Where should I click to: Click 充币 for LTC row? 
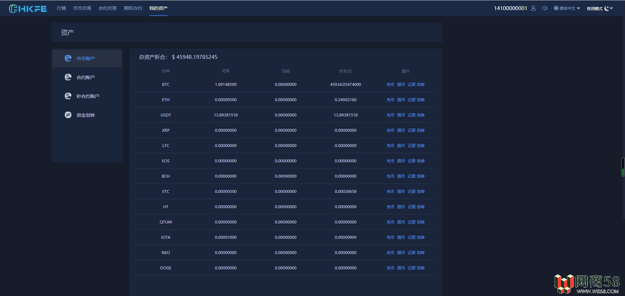(x=390, y=146)
